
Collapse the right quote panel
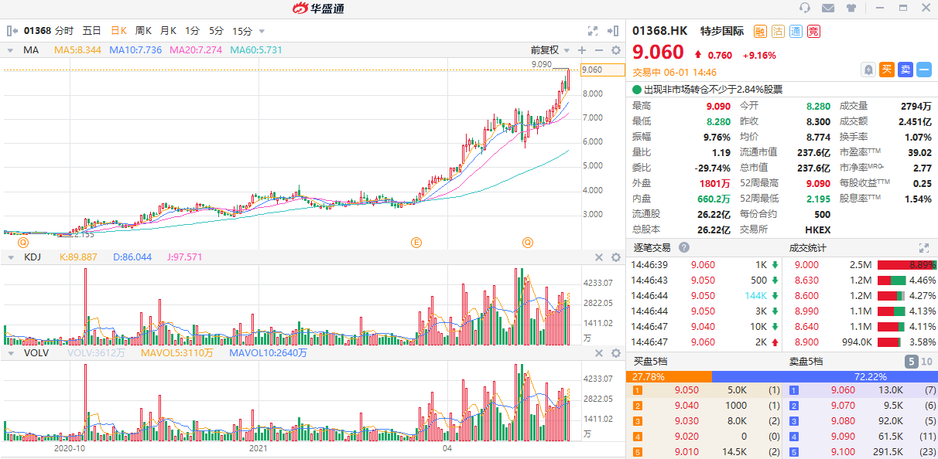coord(614,31)
